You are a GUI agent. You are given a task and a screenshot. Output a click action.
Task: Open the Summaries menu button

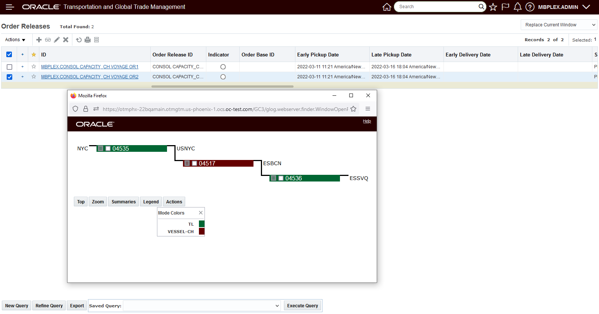(124, 202)
